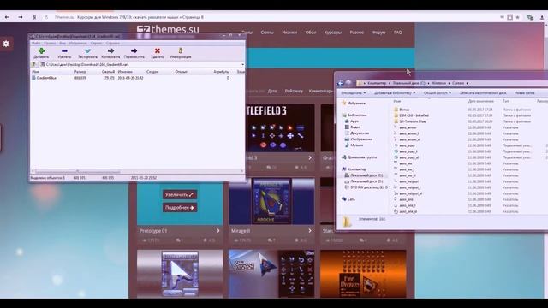Sort archive list by Изменен column

coord(125,72)
